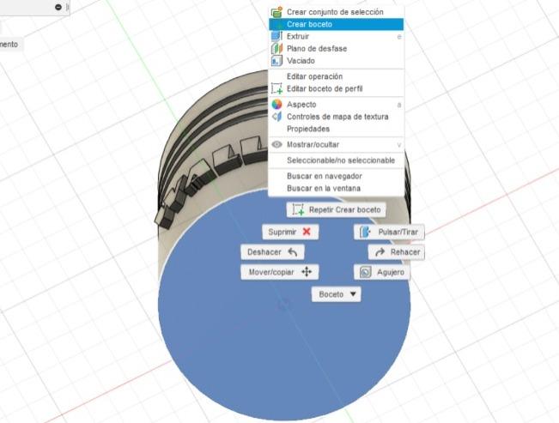
Task: Click the Suprimir delete button
Action: pyautogui.click(x=290, y=232)
